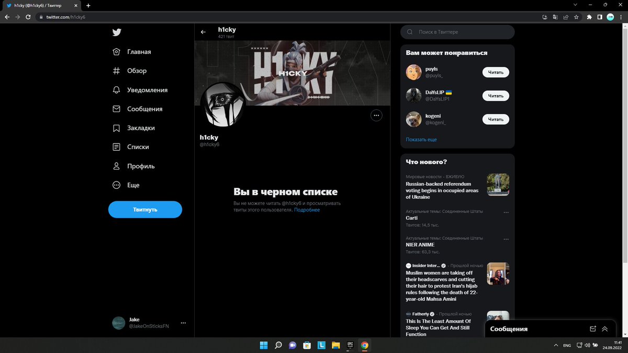This screenshot has height=353, width=628.
Task: Expand the Сообщения drawer
Action: click(x=605, y=329)
